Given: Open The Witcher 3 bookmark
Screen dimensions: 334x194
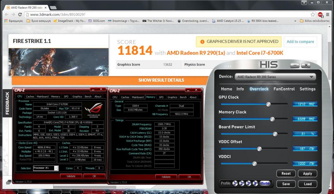Looking at the screenshot, I should [x=158, y=21].
